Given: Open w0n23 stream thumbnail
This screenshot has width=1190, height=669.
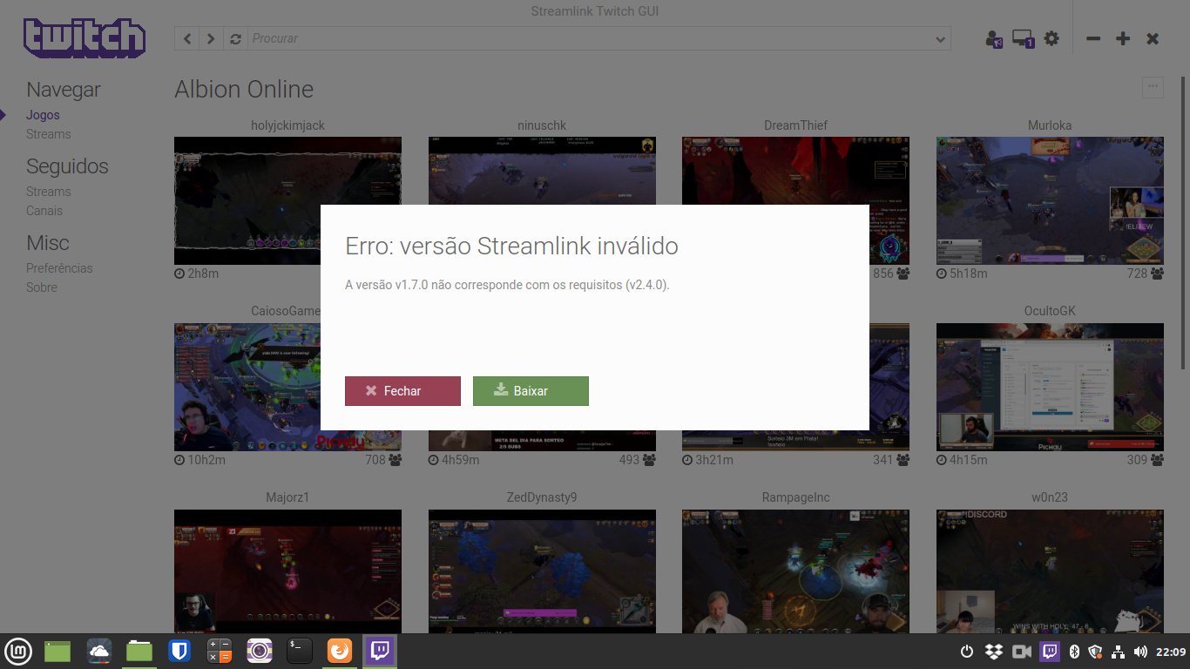Looking at the screenshot, I should click(x=1050, y=571).
